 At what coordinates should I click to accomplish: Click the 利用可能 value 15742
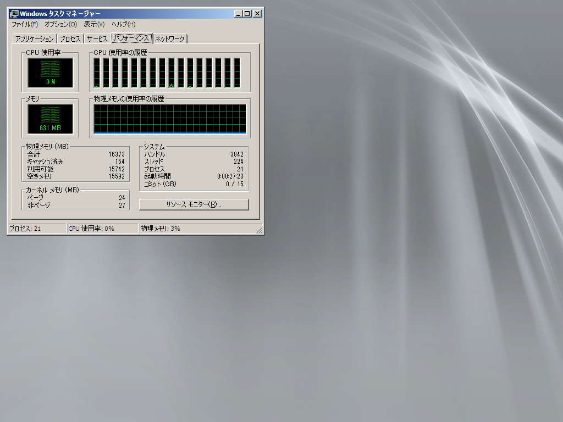click(117, 169)
